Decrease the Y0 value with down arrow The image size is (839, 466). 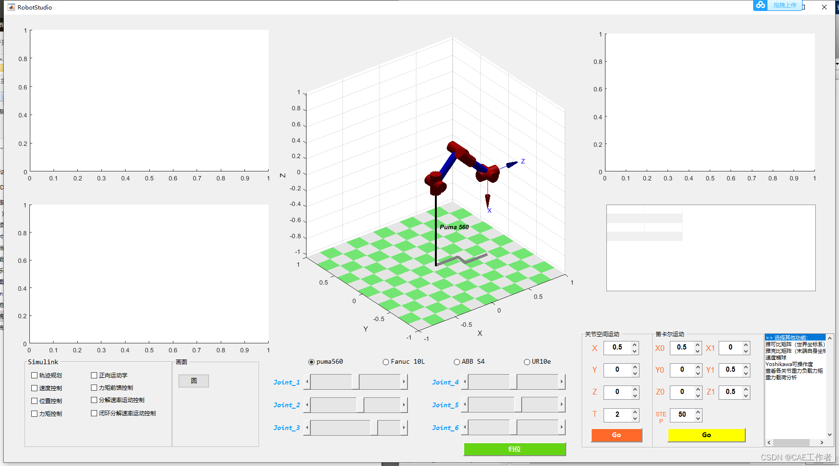click(698, 374)
